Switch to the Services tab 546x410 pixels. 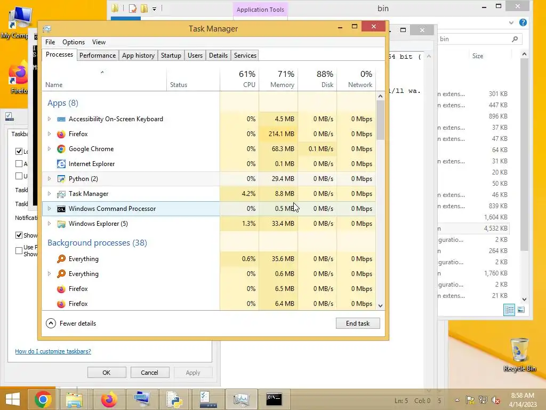pyautogui.click(x=245, y=56)
